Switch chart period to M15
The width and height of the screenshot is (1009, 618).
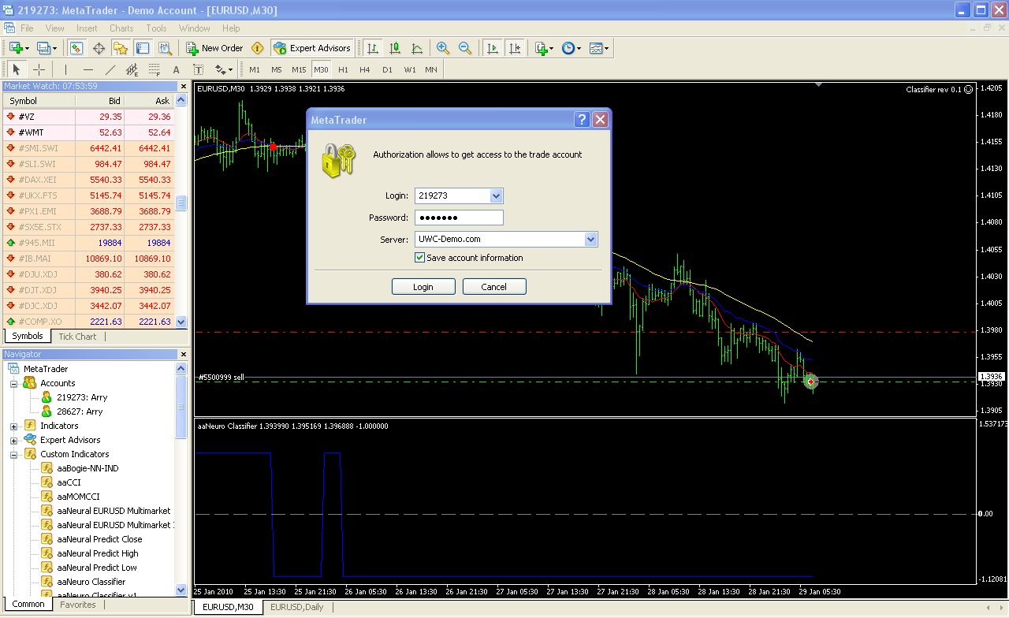tap(299, 69)
